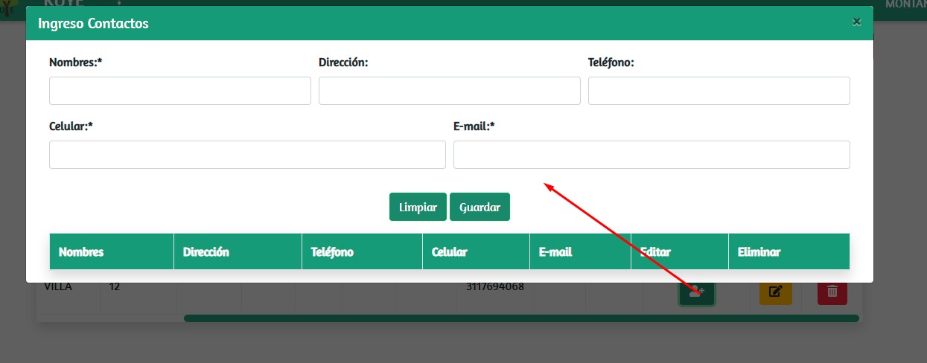The image size is (927, 363).
Task: Click into the Dirección text field
Action: 449,91
